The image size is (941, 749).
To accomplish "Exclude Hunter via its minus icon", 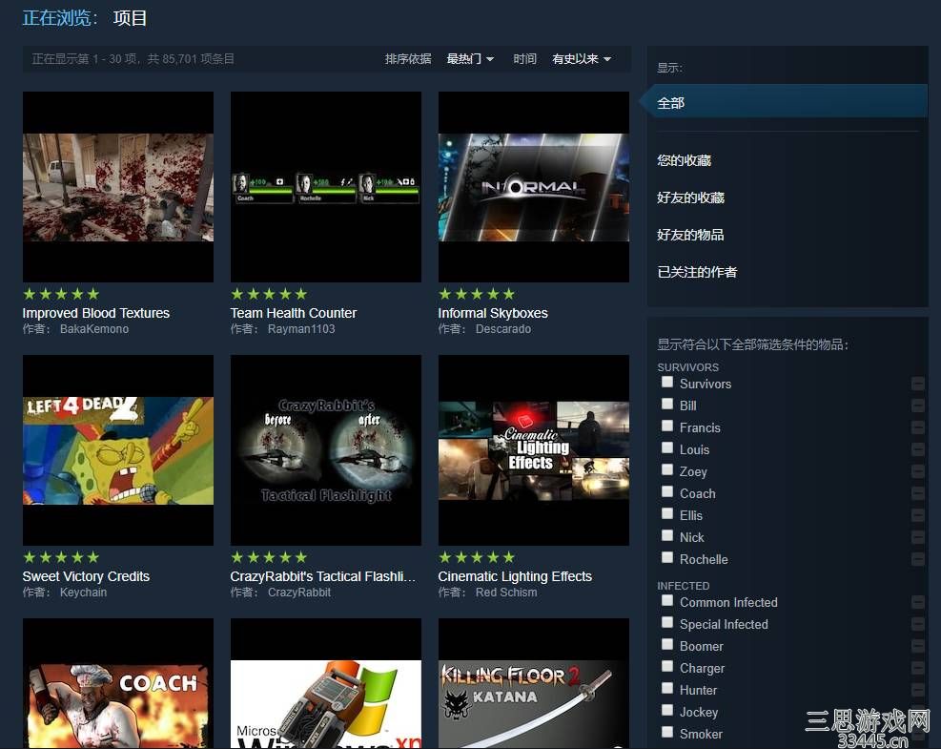I will tap(917, 690).
